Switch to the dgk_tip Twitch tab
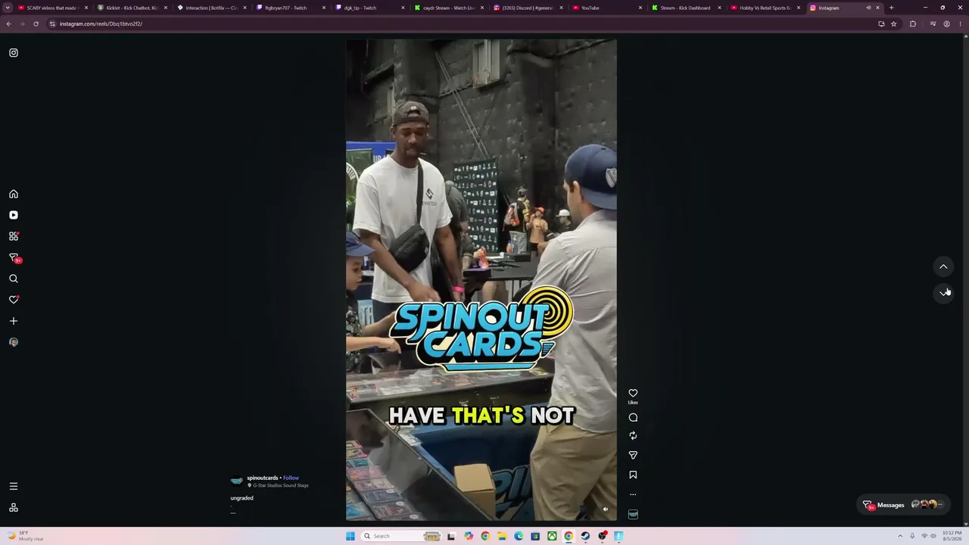Image resolution: width=969 pixels, height=545 pixels. tap(368, 8)
